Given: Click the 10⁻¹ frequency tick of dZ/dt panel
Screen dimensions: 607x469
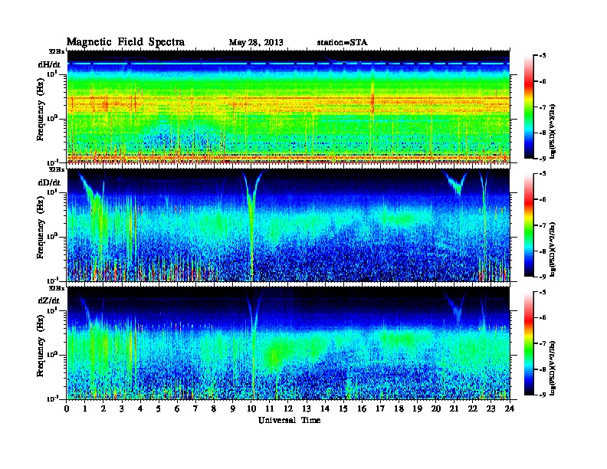Looking at the screenshot, I should tap(52, 399).
